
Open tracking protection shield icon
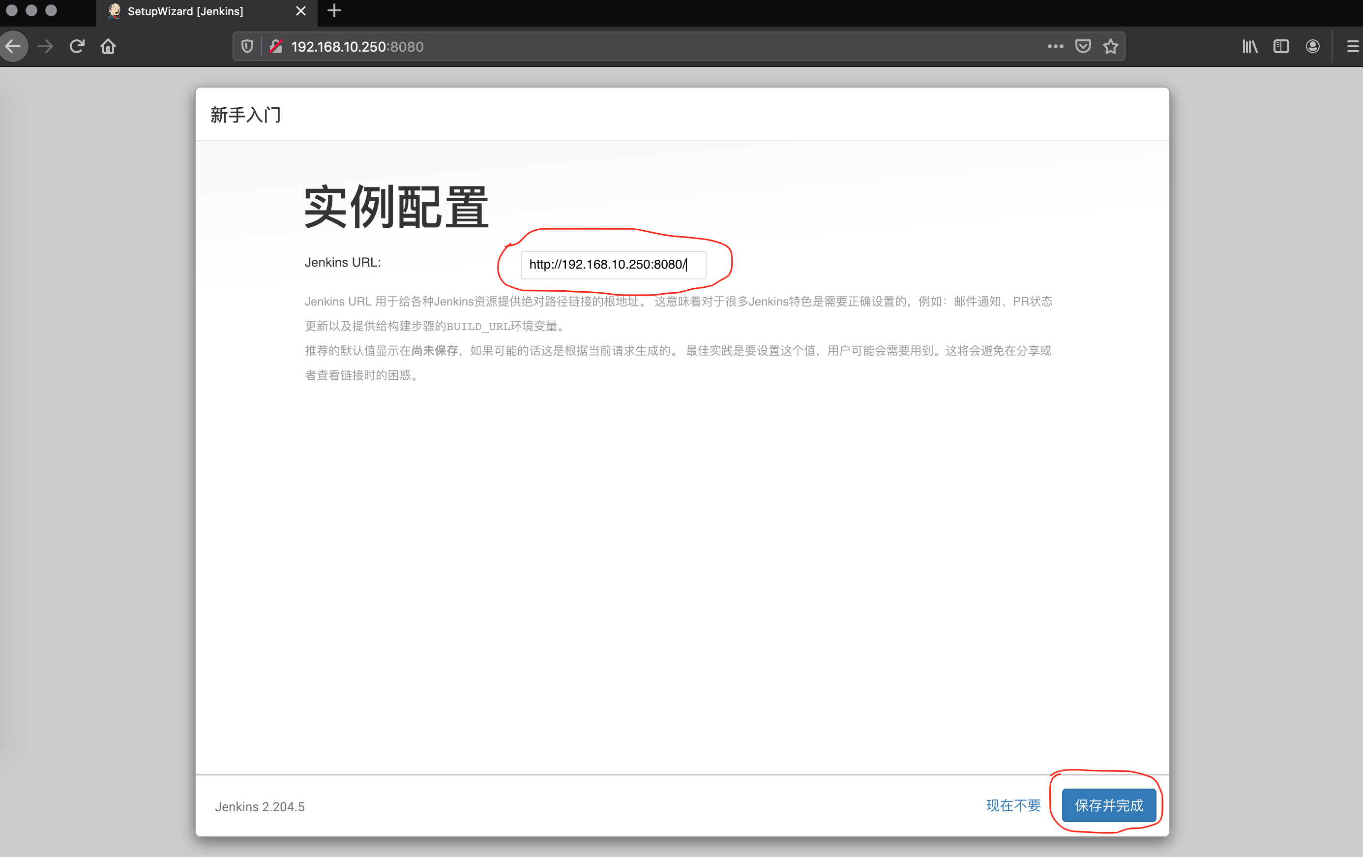click(247, 46)
